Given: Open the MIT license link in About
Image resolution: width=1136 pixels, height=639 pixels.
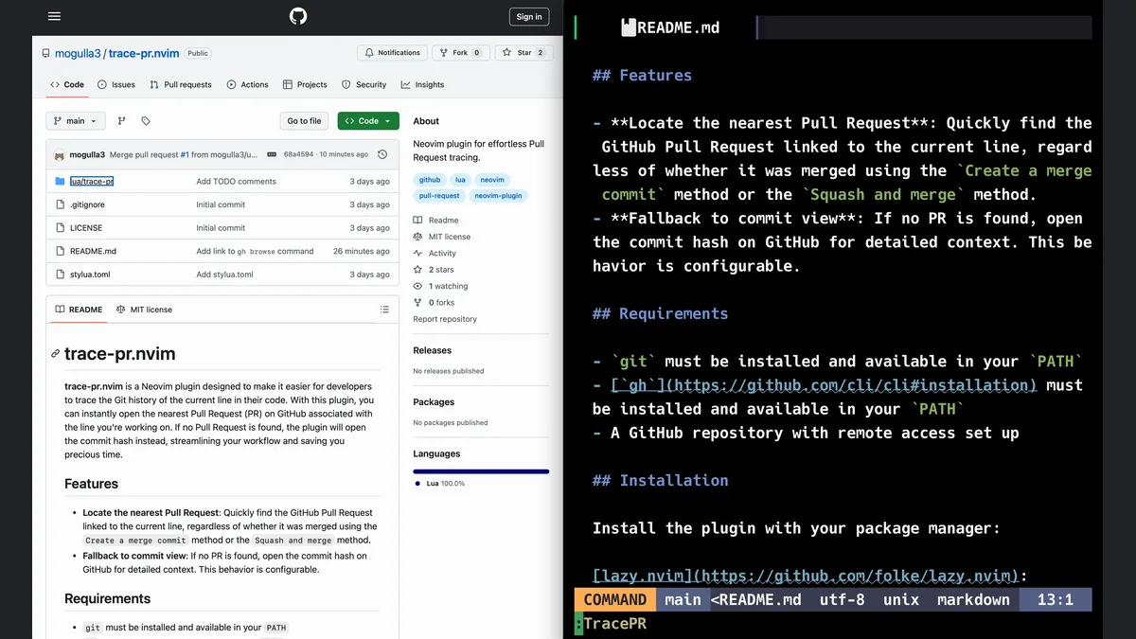Looking at the screenshot, I should 441,237.
